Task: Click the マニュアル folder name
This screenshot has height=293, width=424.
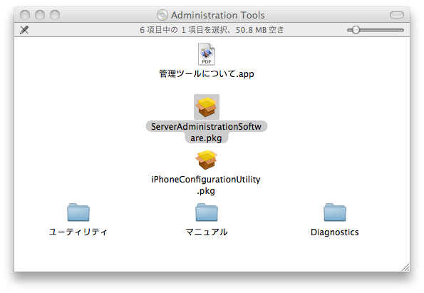Action: (207, 232)
